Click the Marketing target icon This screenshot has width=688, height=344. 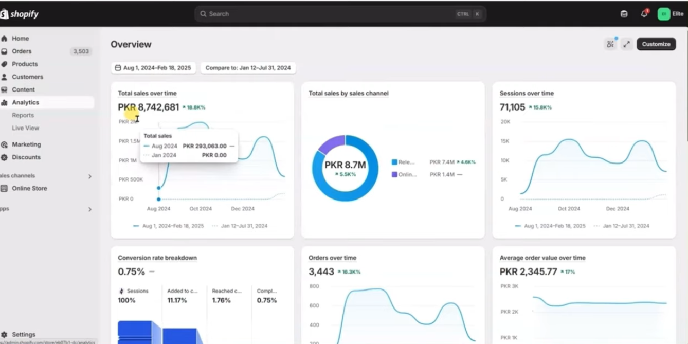(x=5, y=144)
